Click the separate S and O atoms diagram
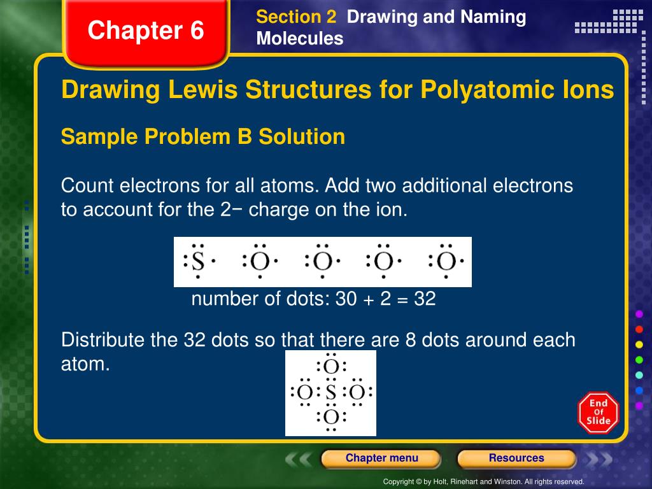652x489 pixels. 323,262
